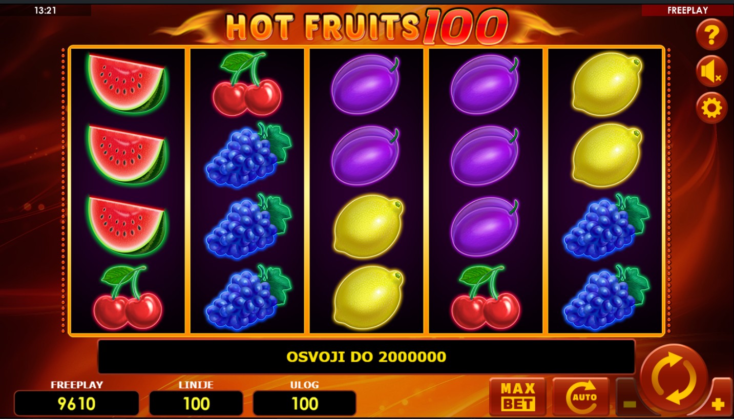
Task: Start autoplay with the AUTO button
Action: coord(581,397)
